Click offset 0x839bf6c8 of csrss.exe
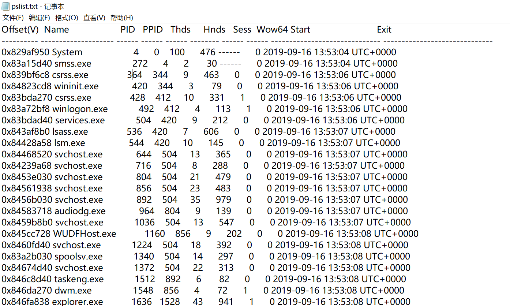The height and width of the screenshot is (306, 510). pos(25,75)
